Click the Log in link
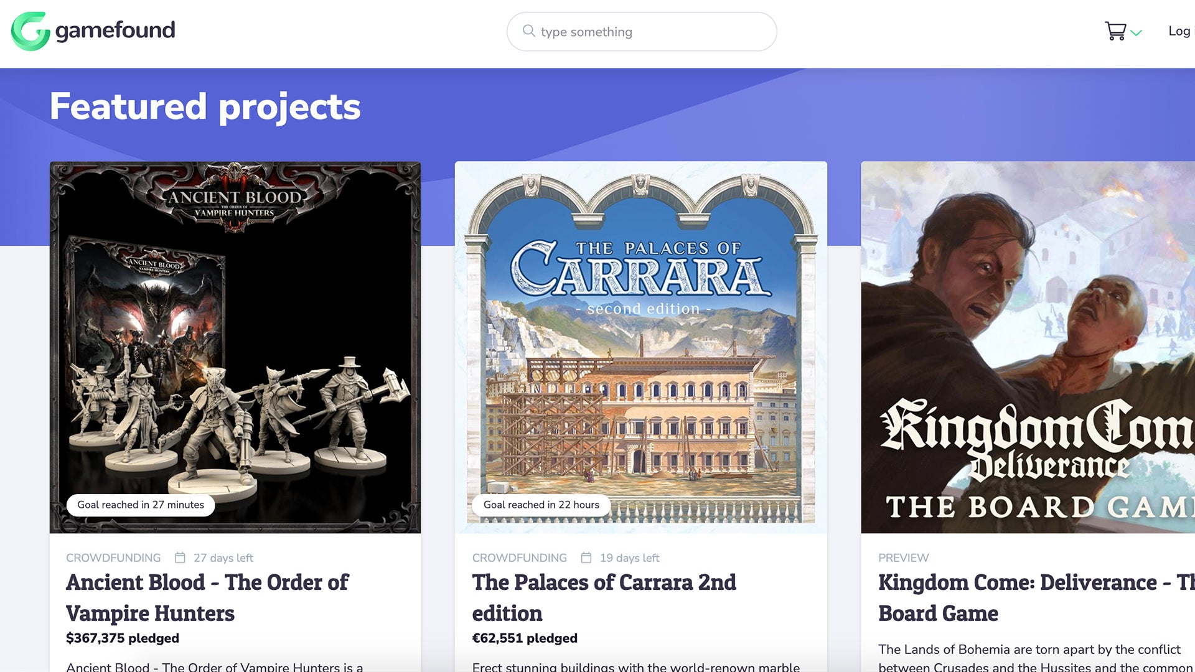This screenshot has height=672, width=1195. pyautogui.click(x=1181, y=31)
